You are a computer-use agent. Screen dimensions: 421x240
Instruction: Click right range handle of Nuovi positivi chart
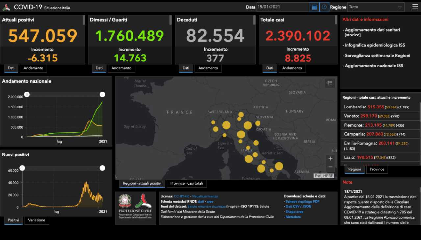click(102, 168)
